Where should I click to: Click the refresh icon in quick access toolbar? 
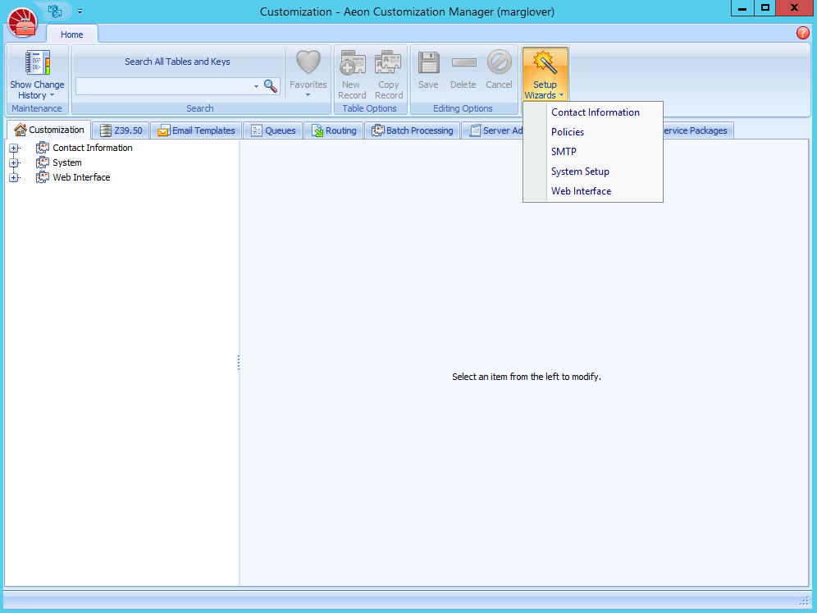(55, 11)
